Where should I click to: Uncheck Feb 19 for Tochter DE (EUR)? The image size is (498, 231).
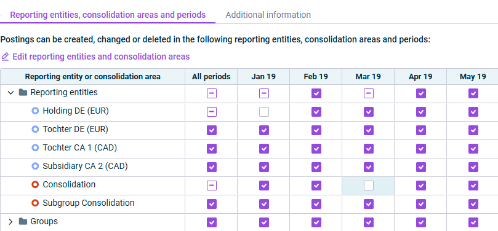316,130
